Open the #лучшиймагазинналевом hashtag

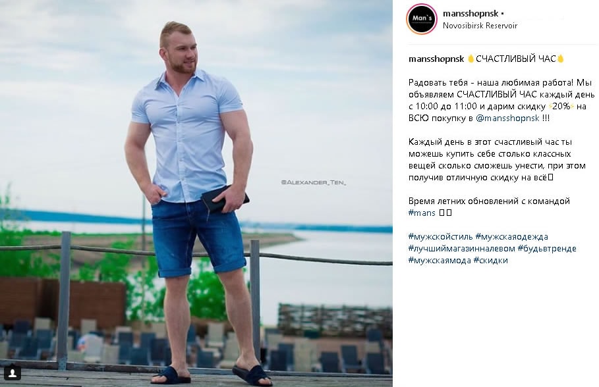461,249
